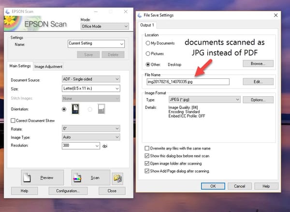Switch to the Image Adjustment tab
The image size is (290, 212).
point(48,66)
